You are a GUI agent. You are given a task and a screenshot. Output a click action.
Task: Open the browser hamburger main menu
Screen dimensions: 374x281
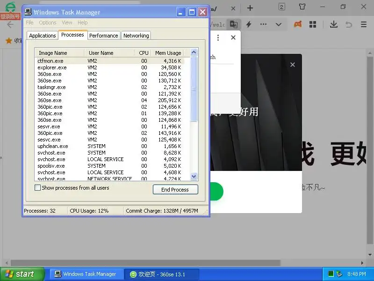click(x=364, y=24)
